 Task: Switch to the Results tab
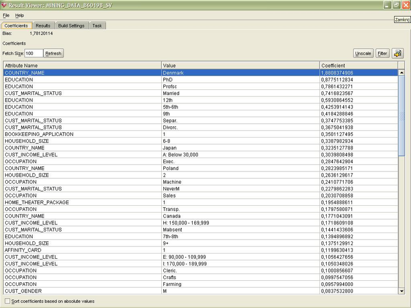pyautogui.click(x=43, y=26)
